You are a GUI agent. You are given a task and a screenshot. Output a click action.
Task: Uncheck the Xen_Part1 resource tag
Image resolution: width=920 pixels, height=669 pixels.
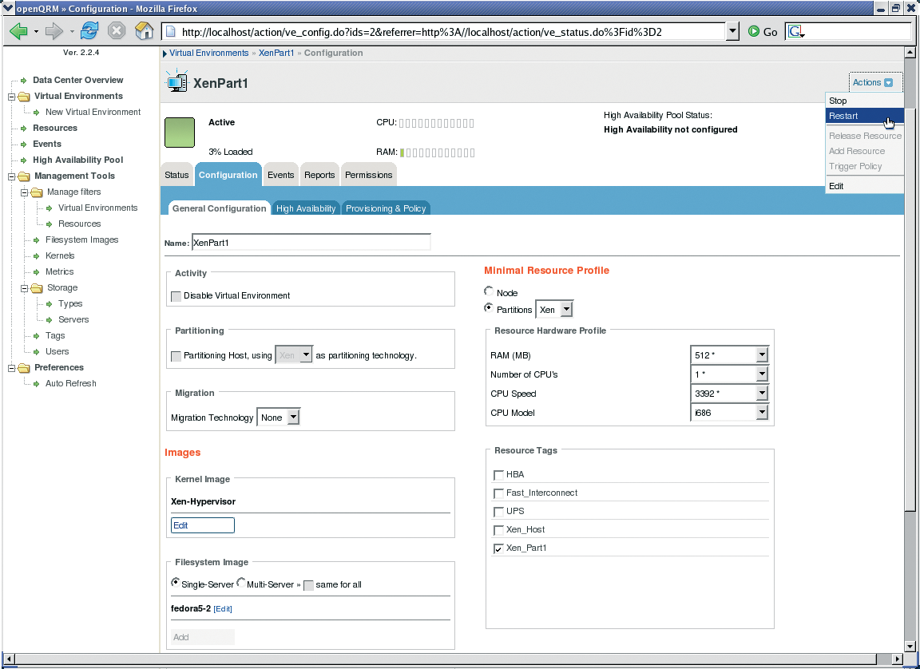point(498,548)
